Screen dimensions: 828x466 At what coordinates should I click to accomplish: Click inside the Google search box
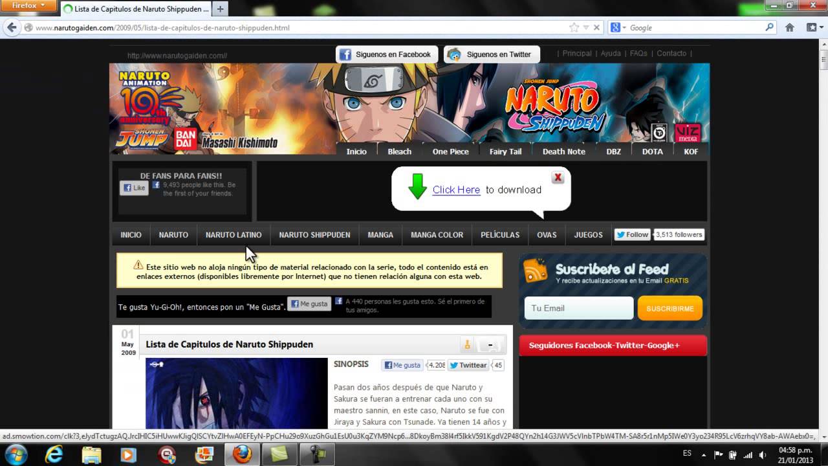click(x=695, y=27)
